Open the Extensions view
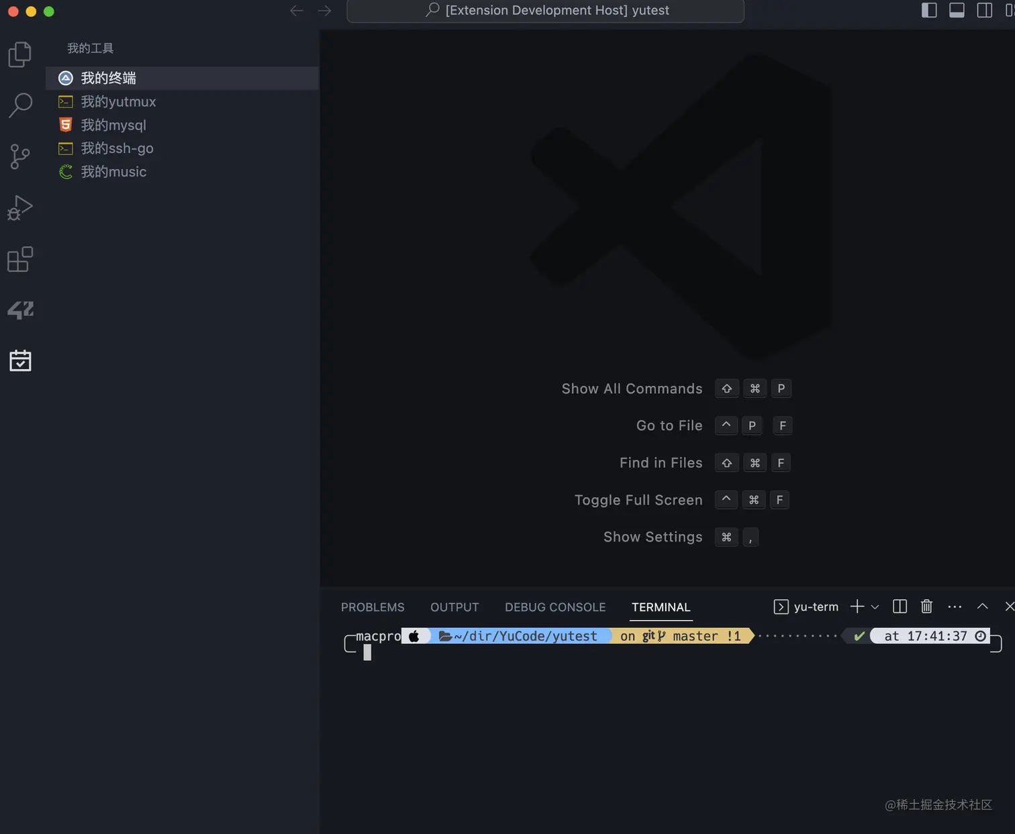 coord(19,259)
